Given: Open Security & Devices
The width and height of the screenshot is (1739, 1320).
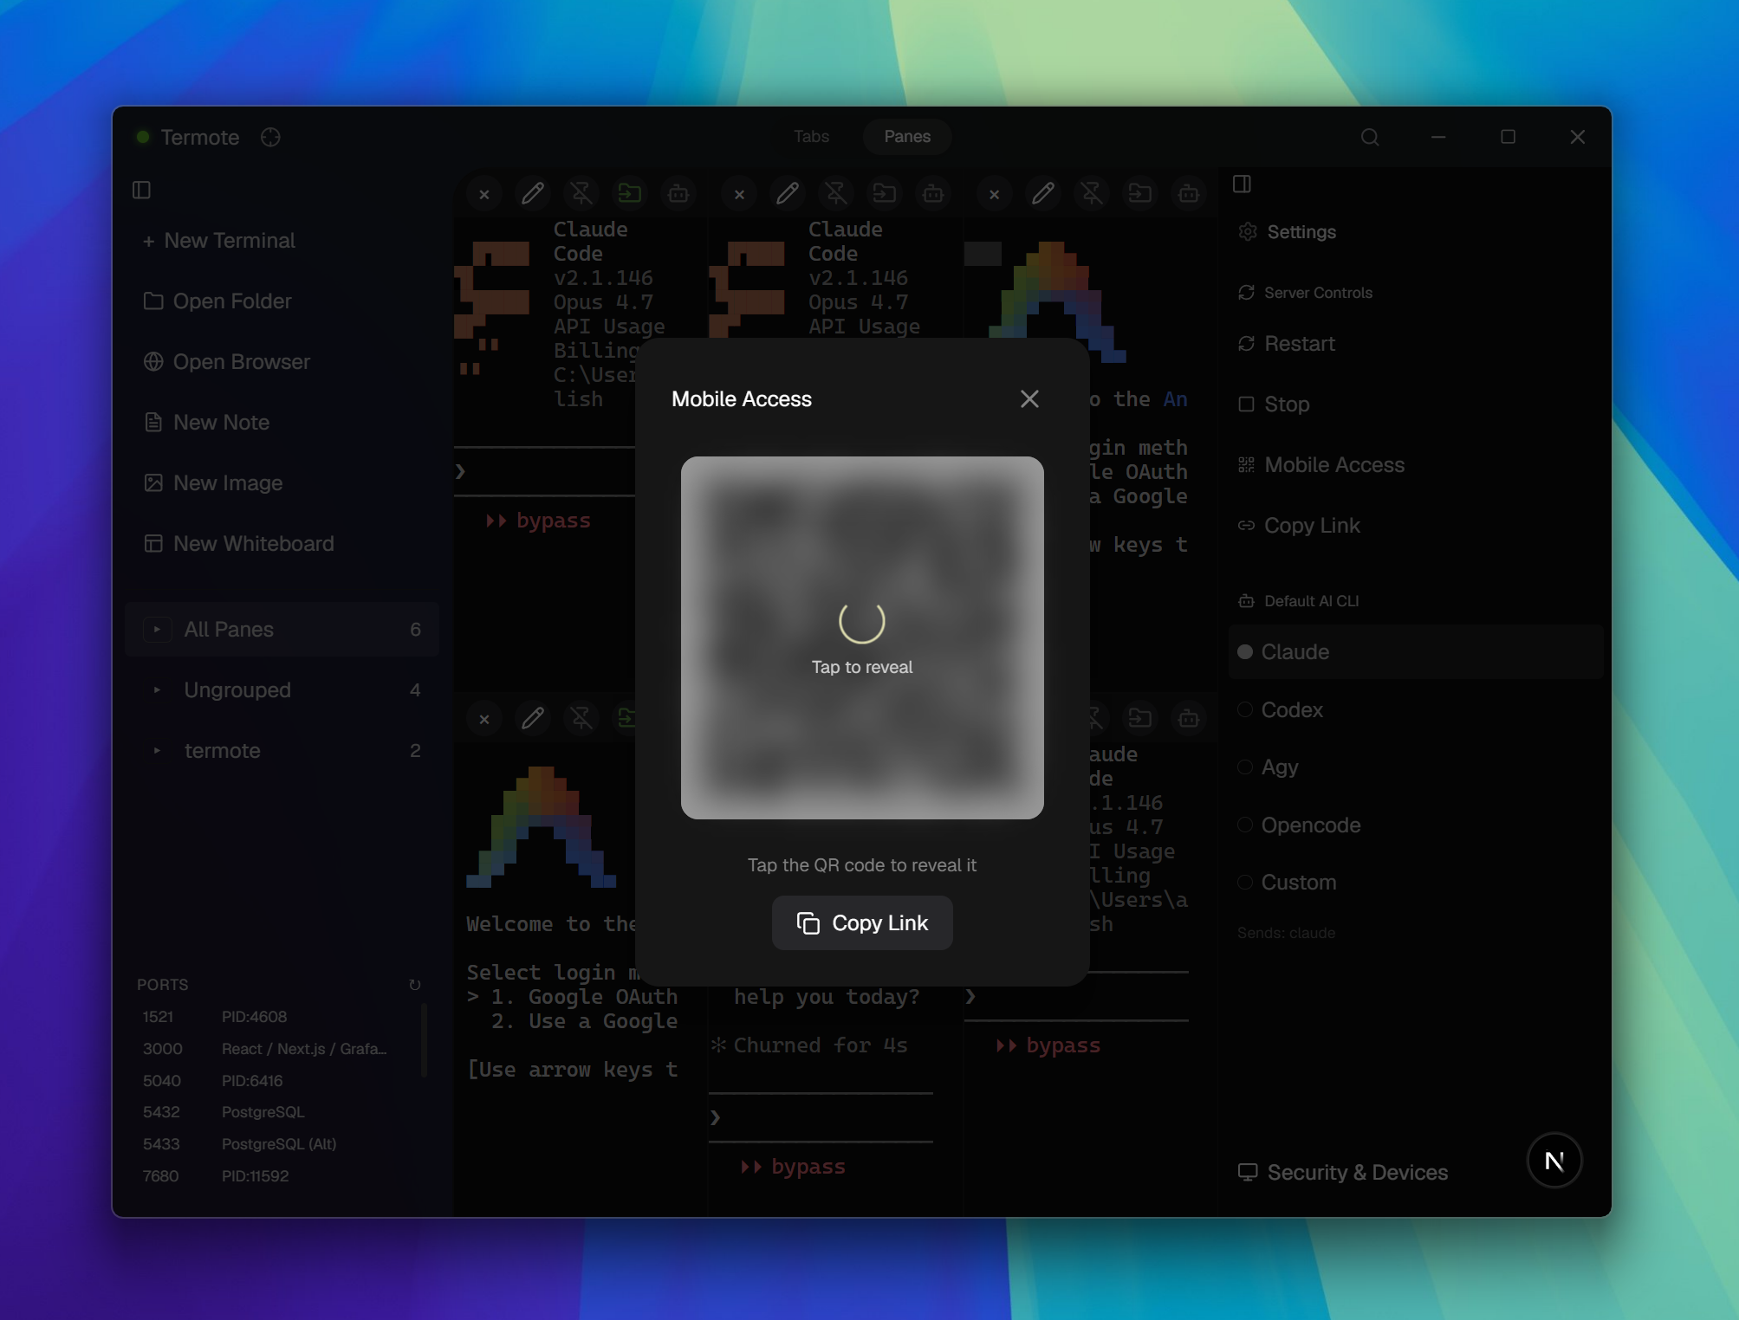Looking at the screenshot, I should point(1343,1172).
